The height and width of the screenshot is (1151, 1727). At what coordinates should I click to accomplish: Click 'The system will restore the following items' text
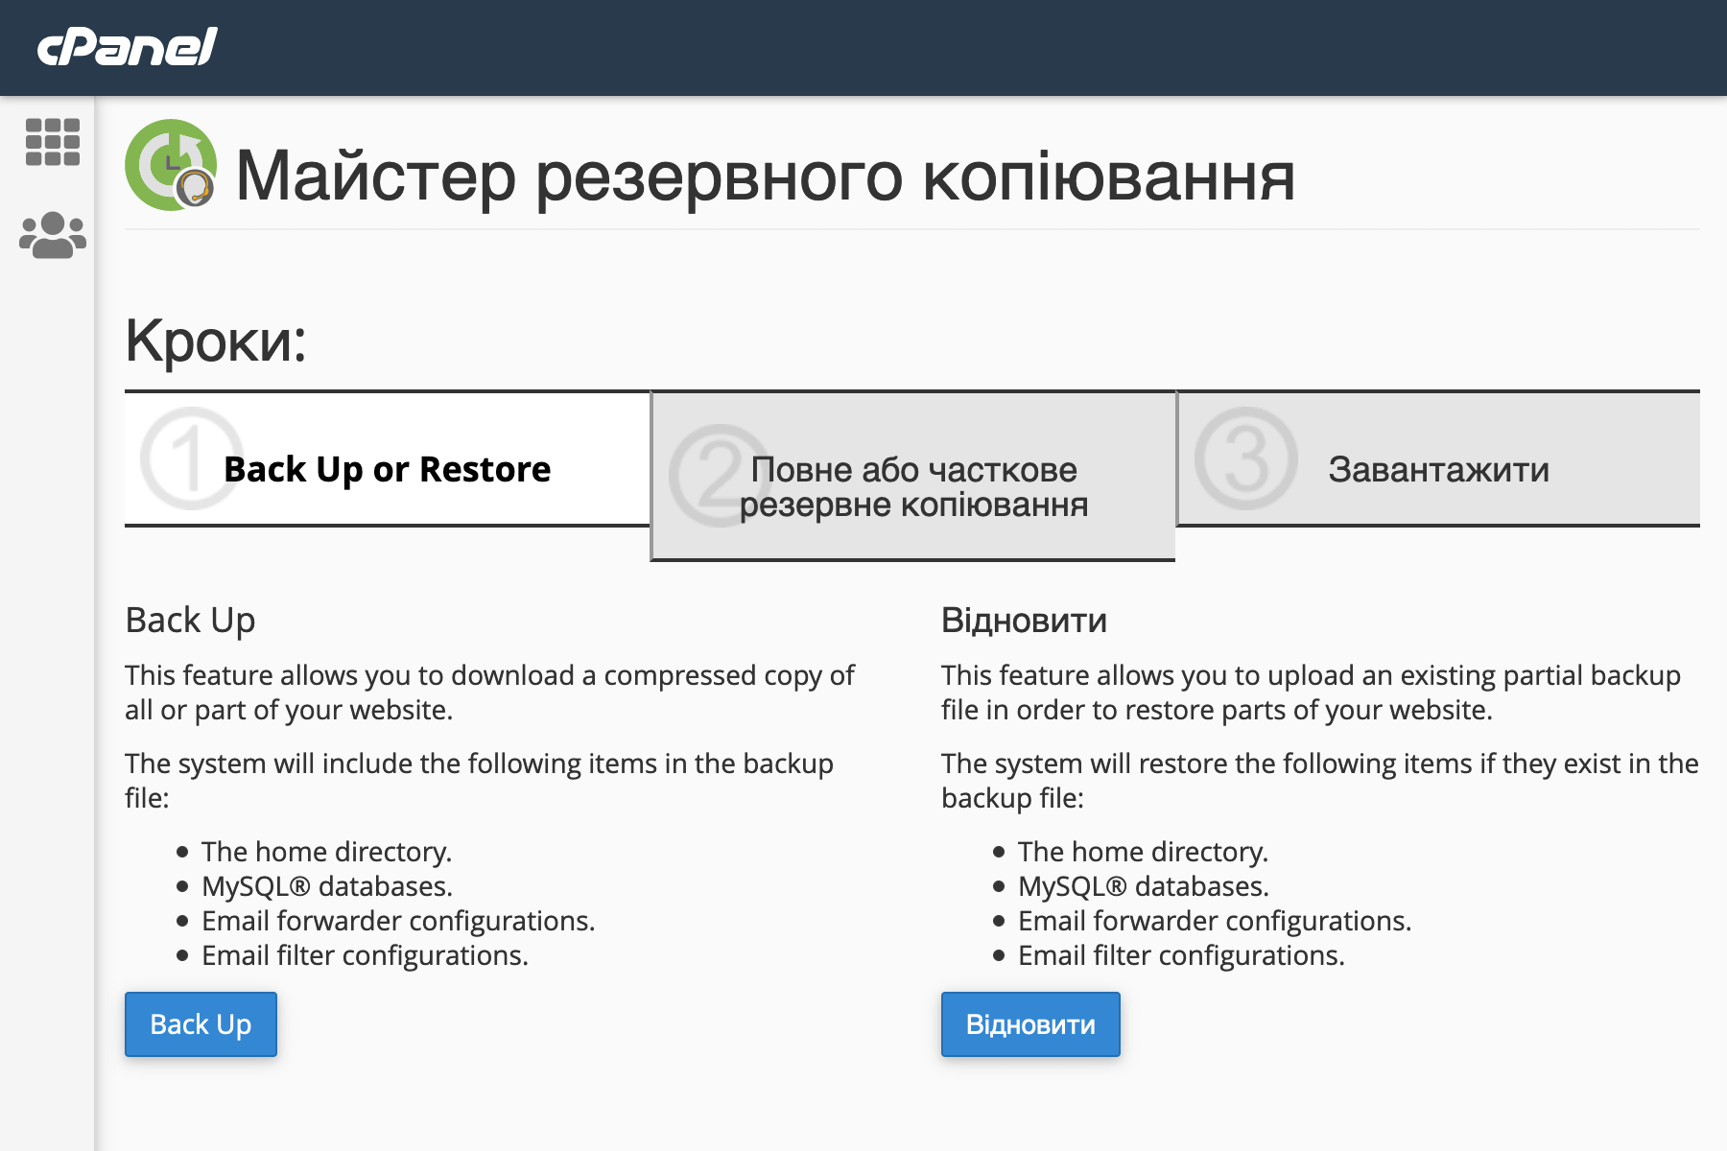(x=1319, y=781)
